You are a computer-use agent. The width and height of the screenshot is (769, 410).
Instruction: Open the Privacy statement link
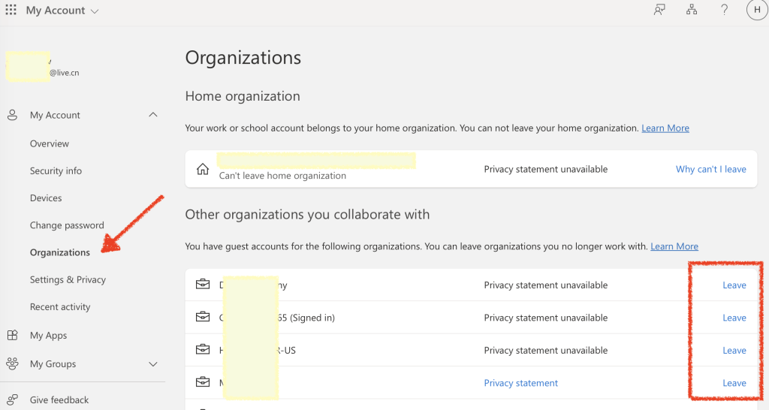pos(520,383)
